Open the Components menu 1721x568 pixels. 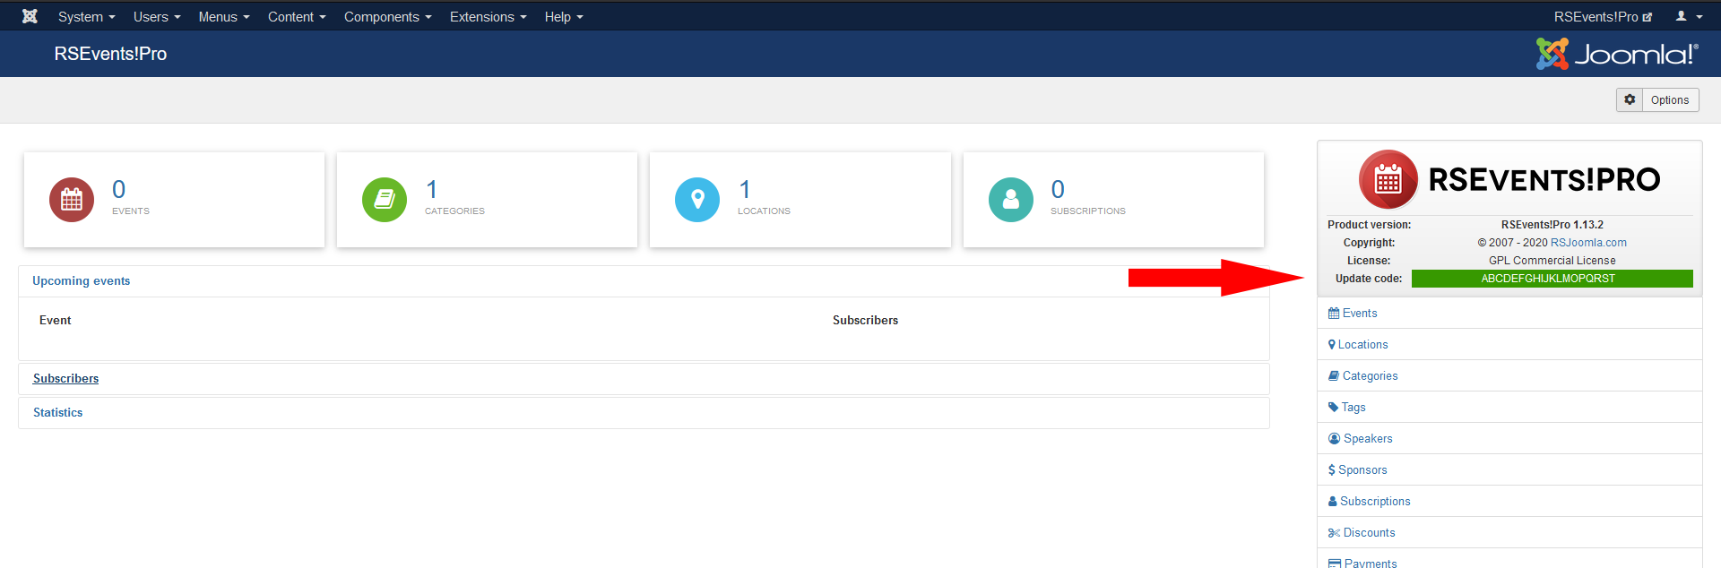pyautogui.click(x=387, y=16)
